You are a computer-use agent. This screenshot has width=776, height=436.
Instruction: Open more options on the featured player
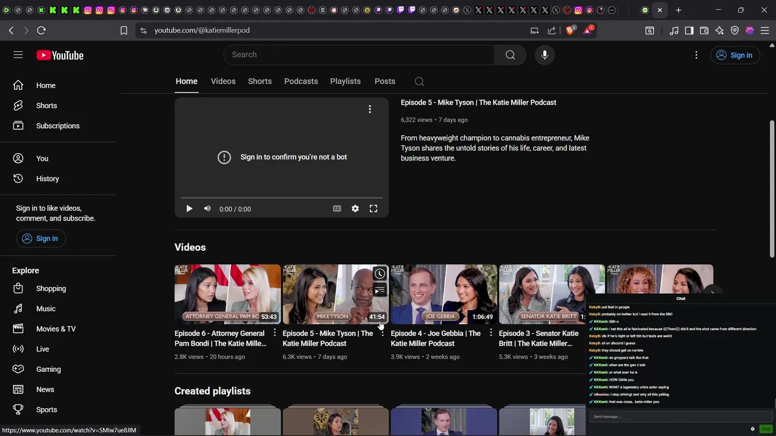tap(369, 109)
